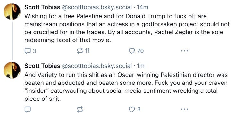Open the Scott Tobias avatar on the first post

[12, 11]
